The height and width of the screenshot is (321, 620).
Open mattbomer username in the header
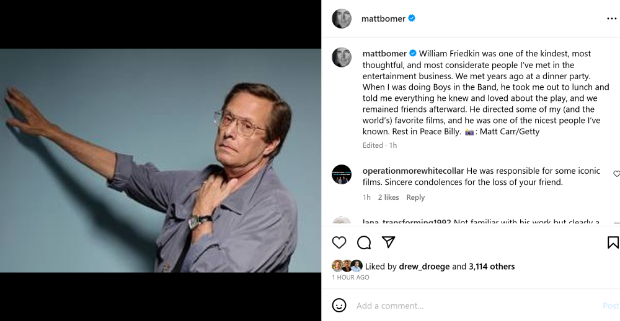(383, 19)
